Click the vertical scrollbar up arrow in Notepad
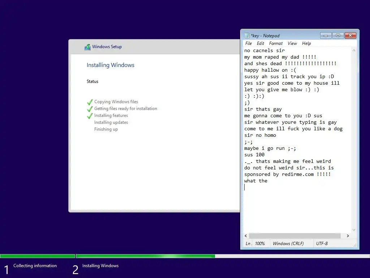The image size is (370, 278). pyautogui.click(x=354, y=50)
